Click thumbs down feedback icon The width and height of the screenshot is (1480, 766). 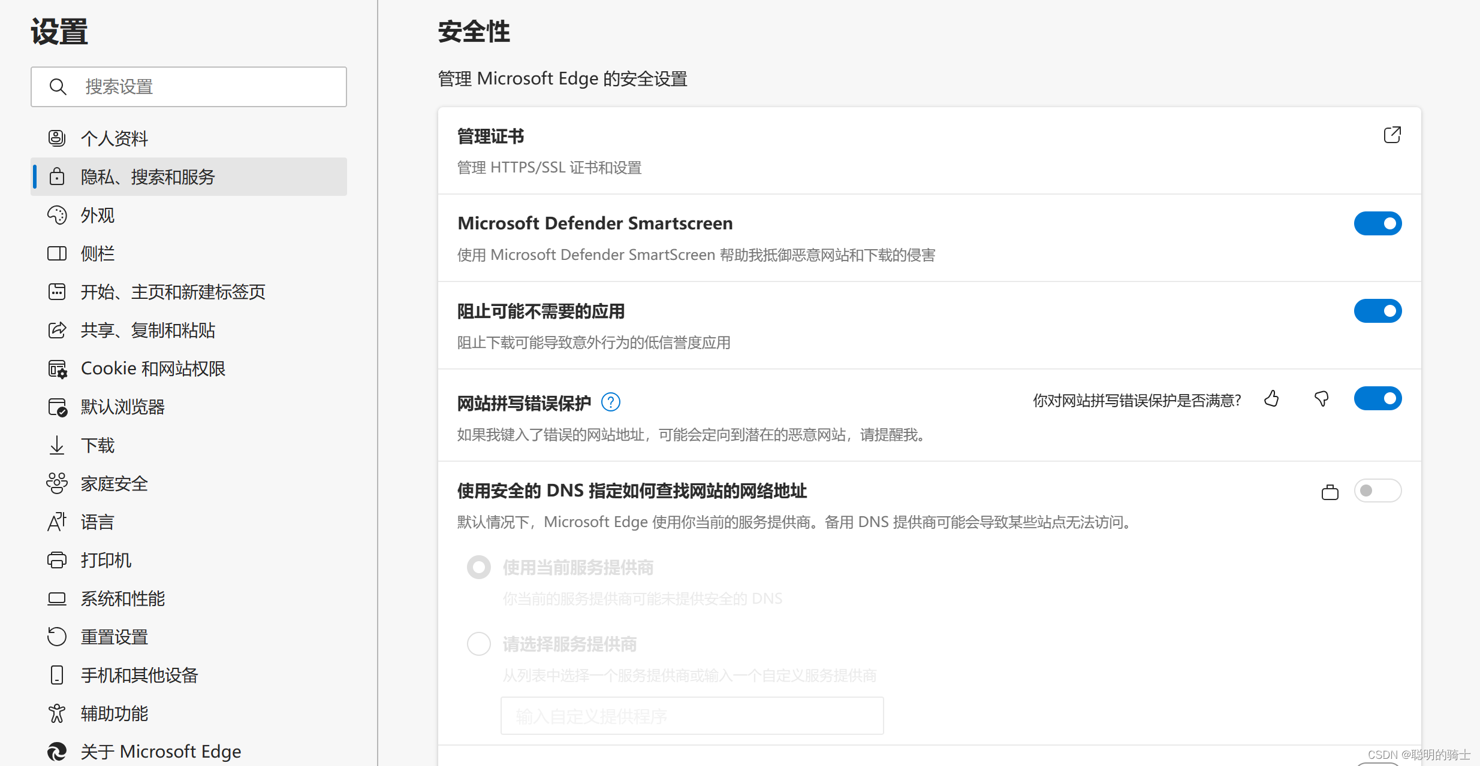(x=1321, y=399)
